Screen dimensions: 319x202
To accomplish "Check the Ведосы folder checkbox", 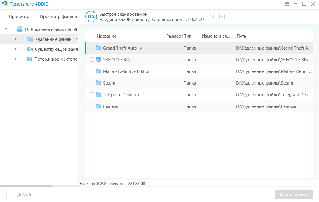I will click(x=92, y=106).
